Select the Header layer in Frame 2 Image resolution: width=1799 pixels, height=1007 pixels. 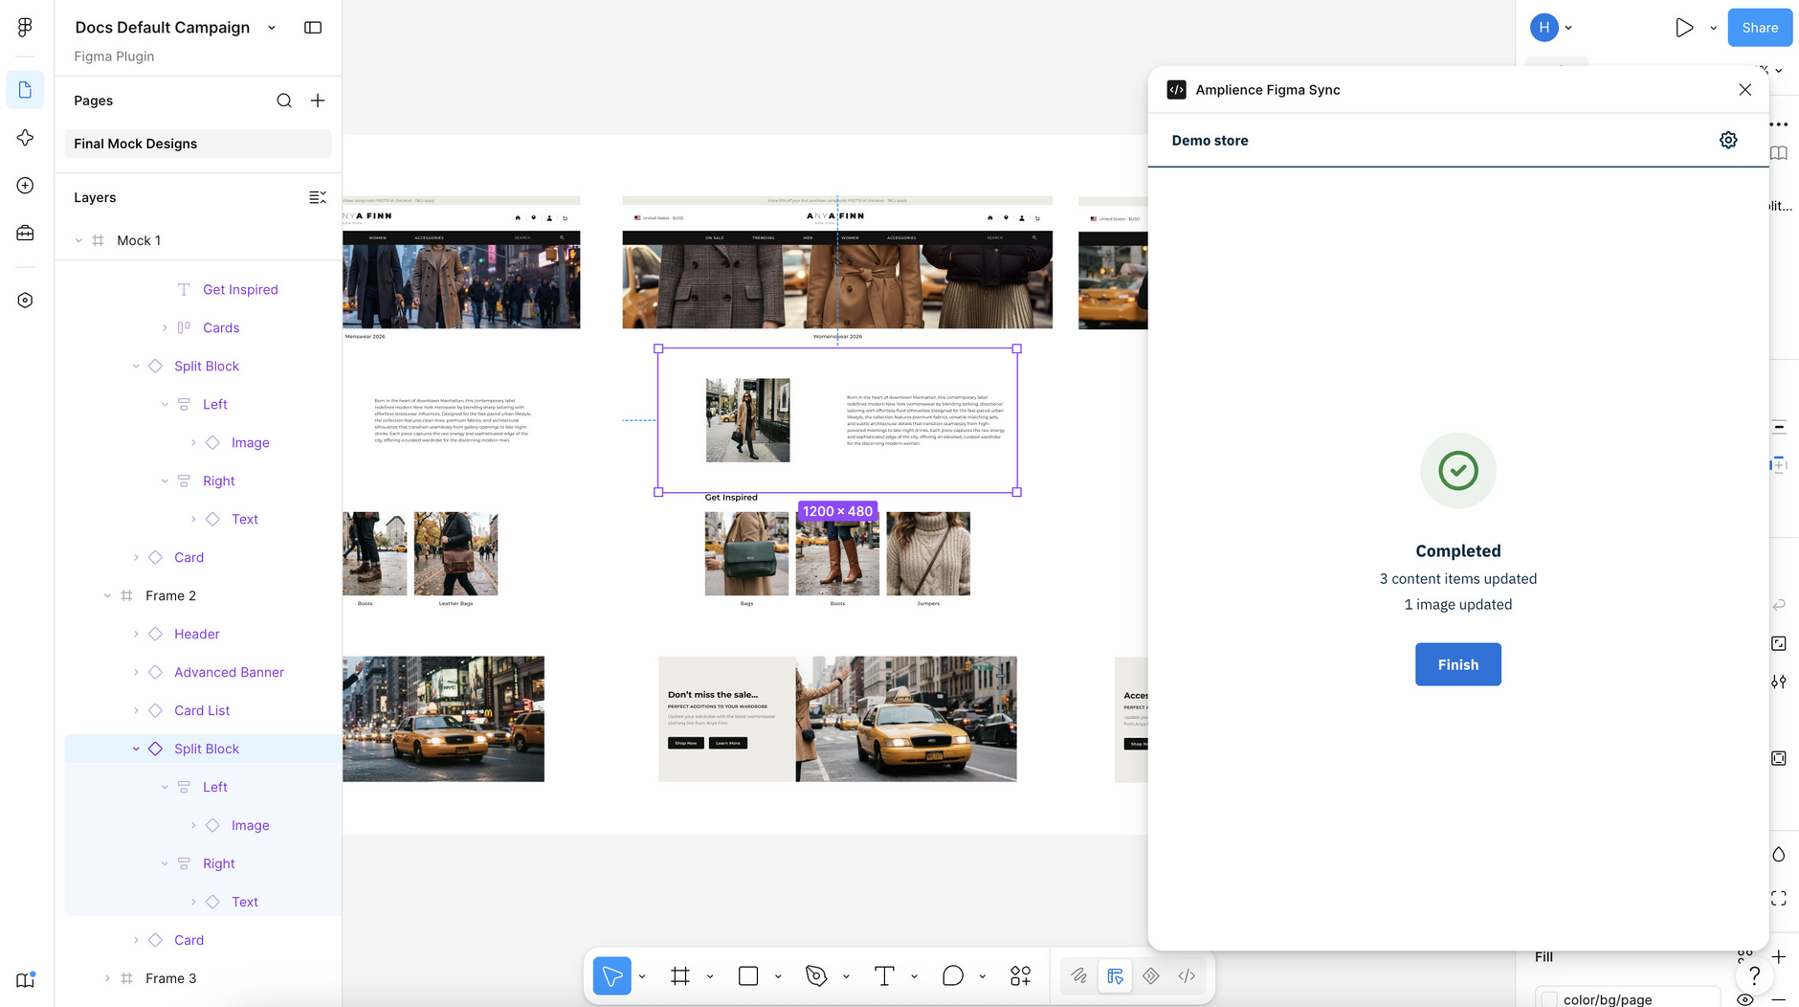[197, 634]
